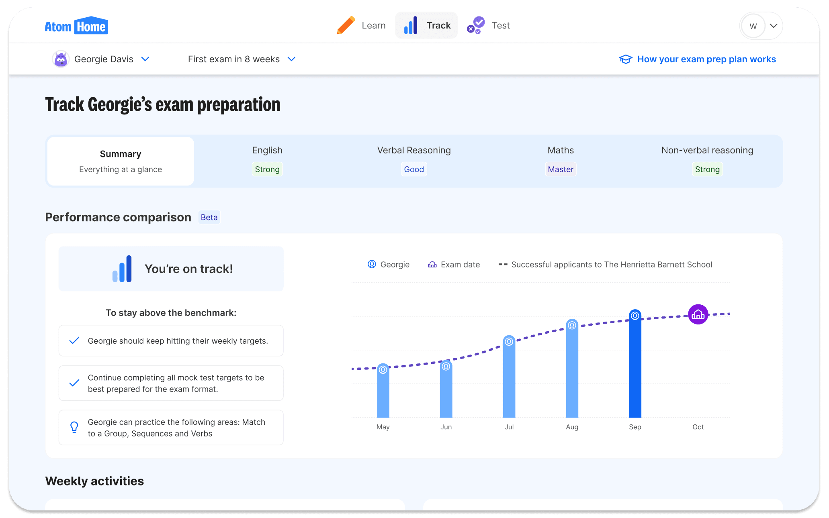Click the checkmark beside weekly targets tip
Viewport: 829px width, 518px height.
(x=74, y=341)
